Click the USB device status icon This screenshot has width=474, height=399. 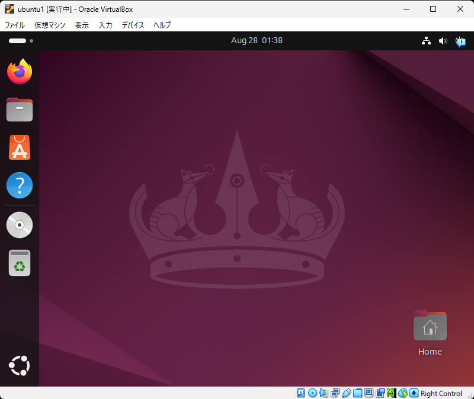pyautogui.click(x=347, y=393)
